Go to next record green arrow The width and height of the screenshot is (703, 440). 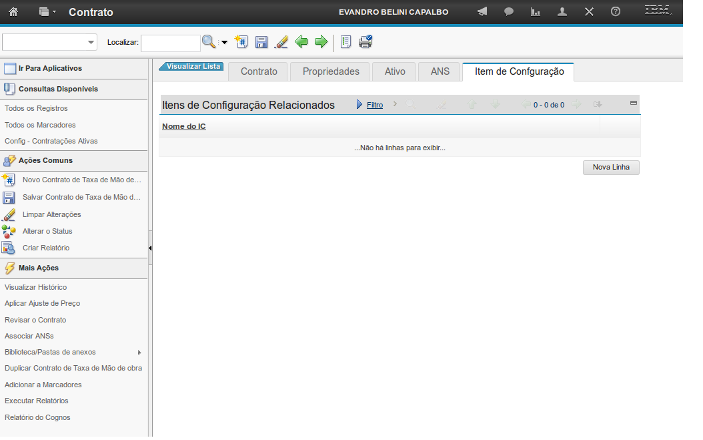point(321,42)
